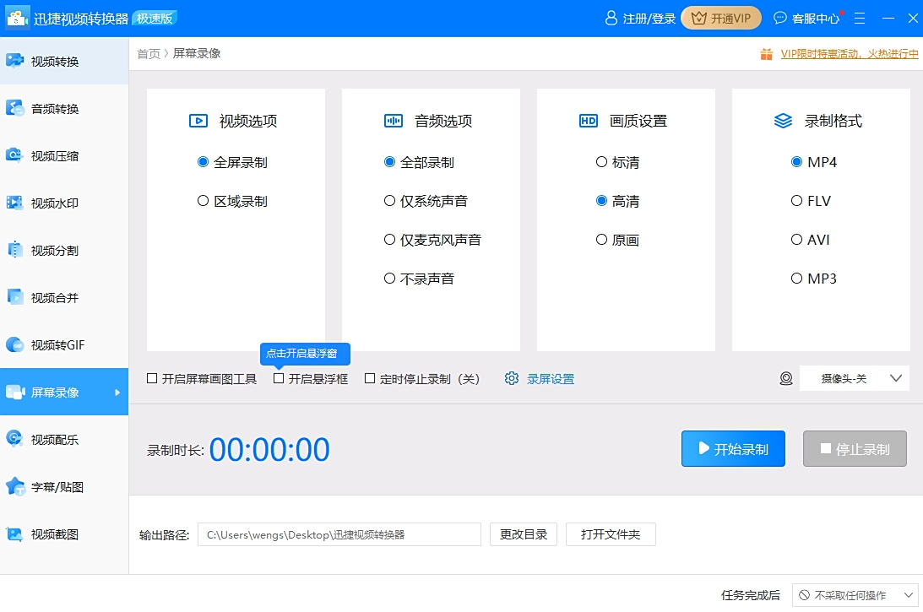Click the webcam icon beside 摄像头-关

pyautogui.click(x=785, y=378)
